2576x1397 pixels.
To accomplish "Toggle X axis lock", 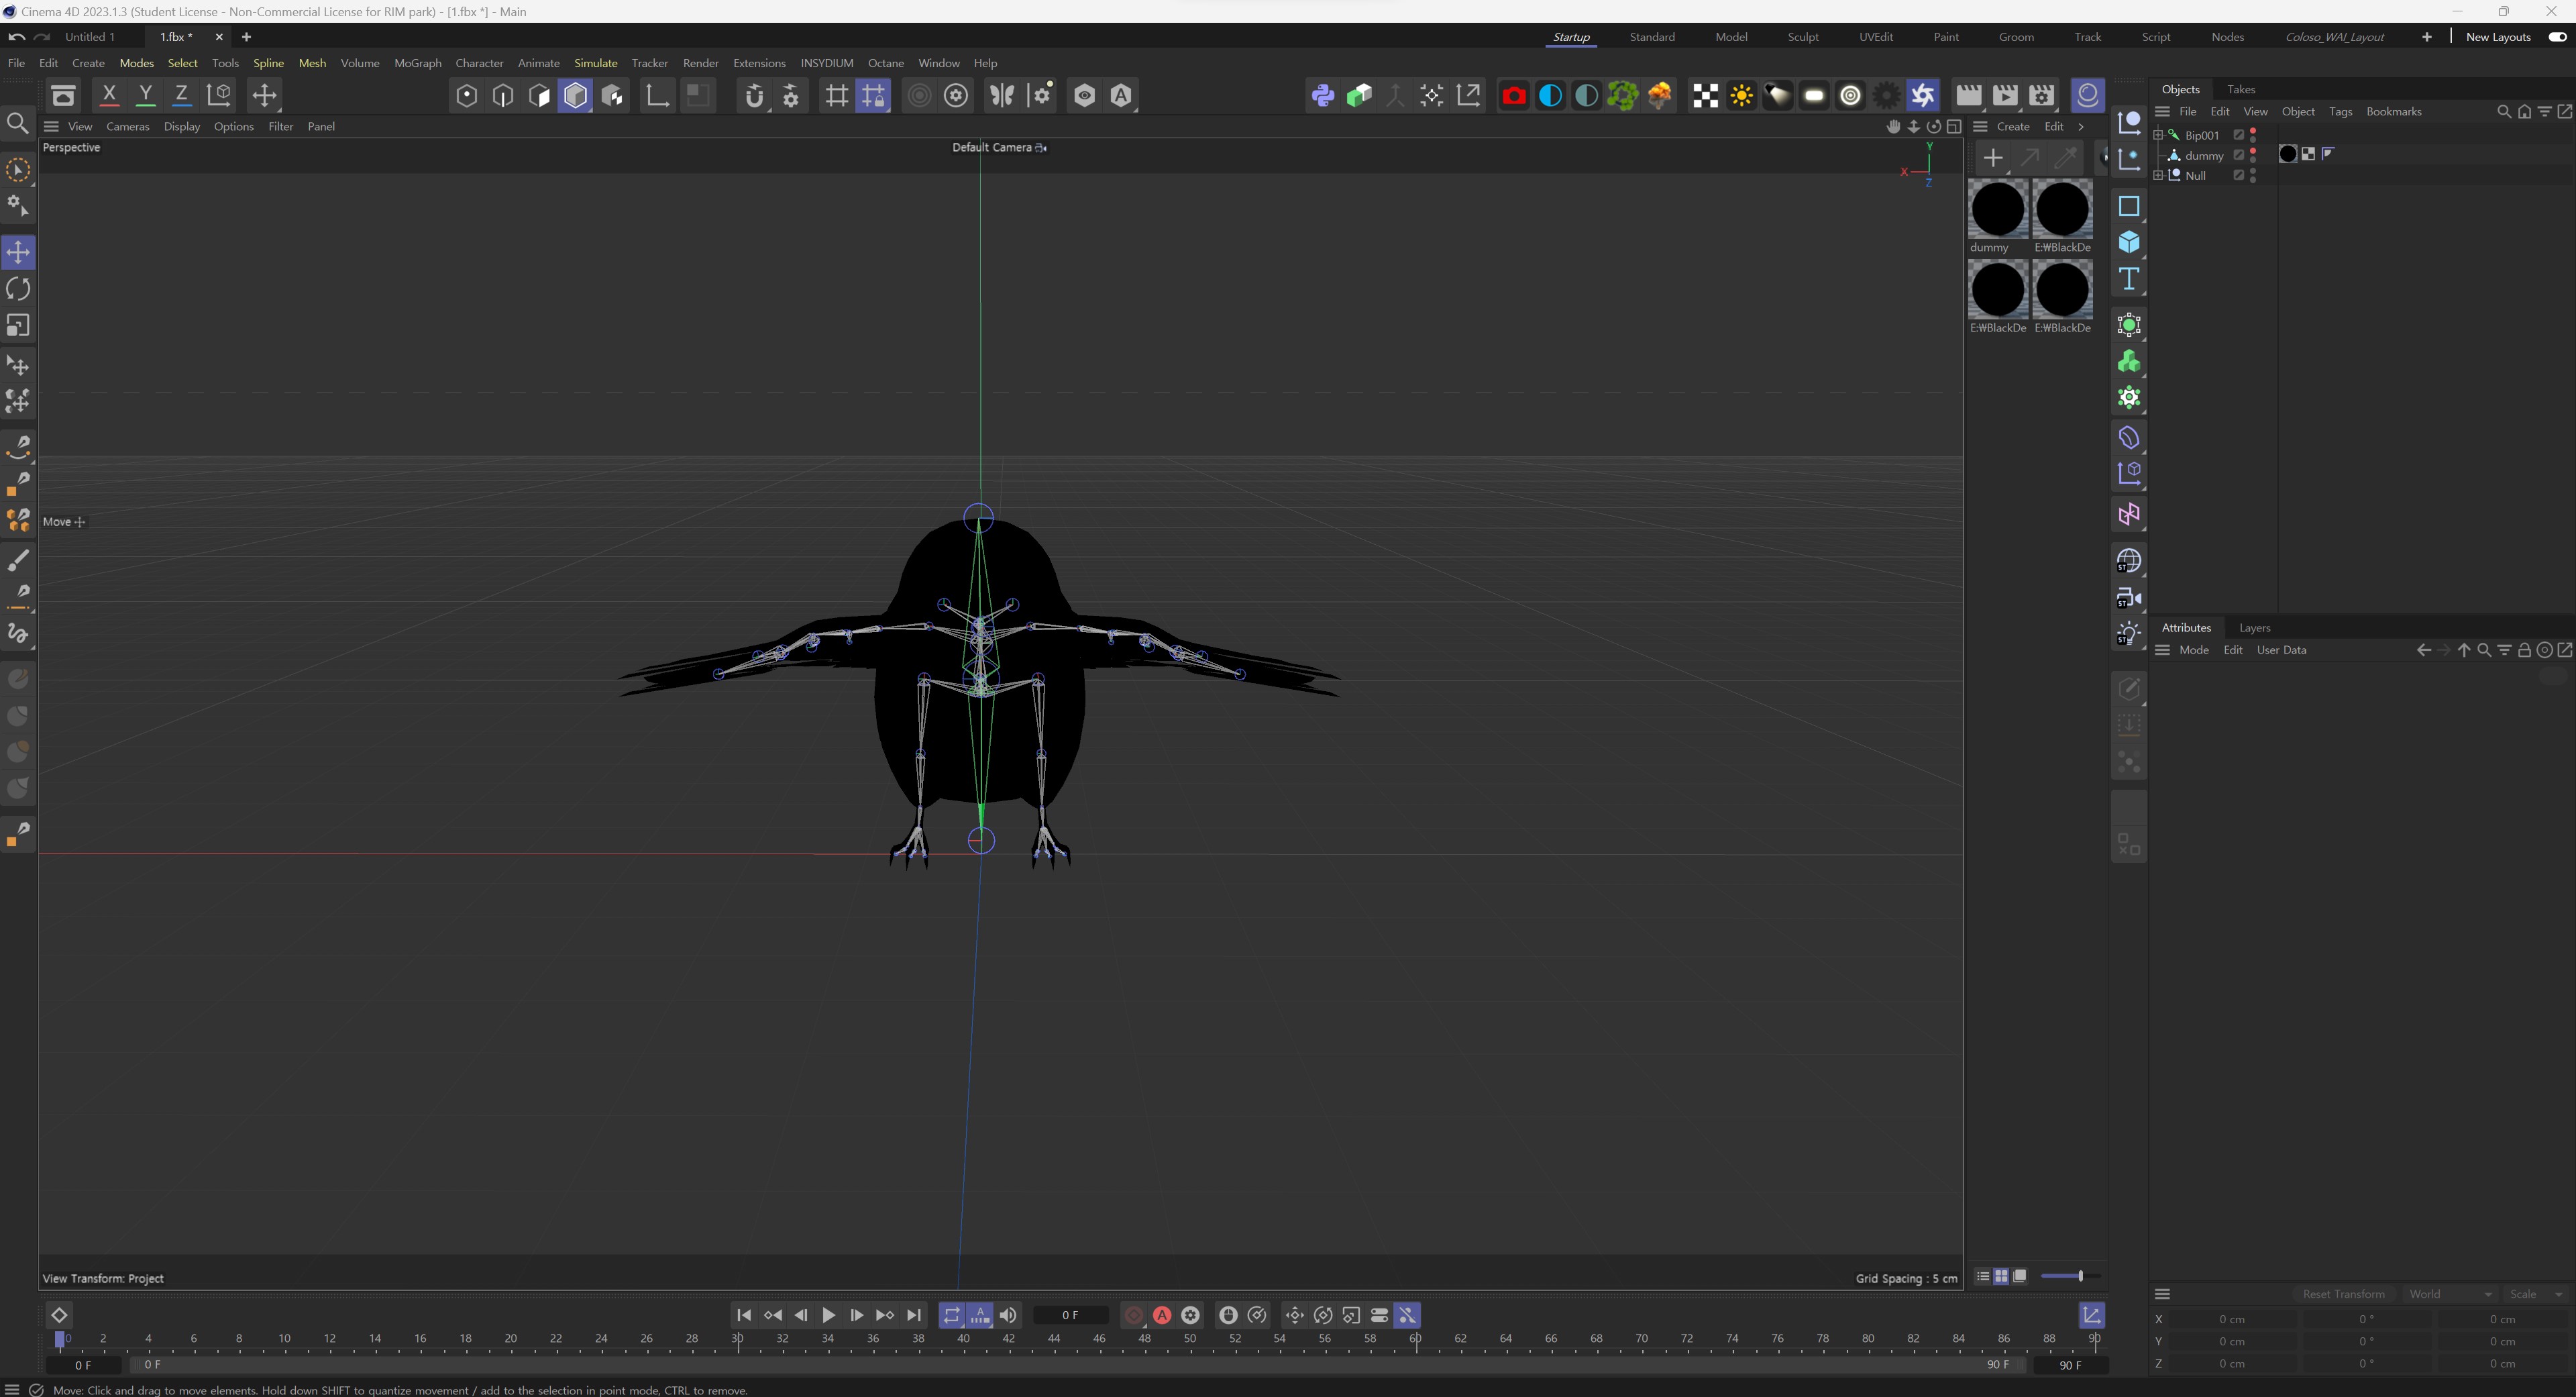I will 109,96.
